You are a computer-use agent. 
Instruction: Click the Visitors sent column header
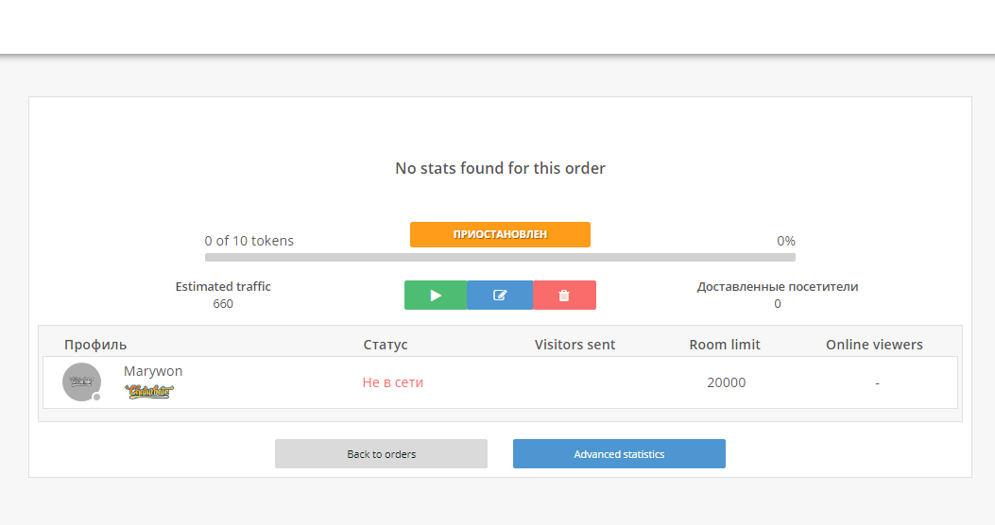point(575,345)
